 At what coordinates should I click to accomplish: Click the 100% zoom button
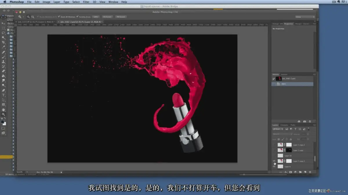[x=96, y=17]
